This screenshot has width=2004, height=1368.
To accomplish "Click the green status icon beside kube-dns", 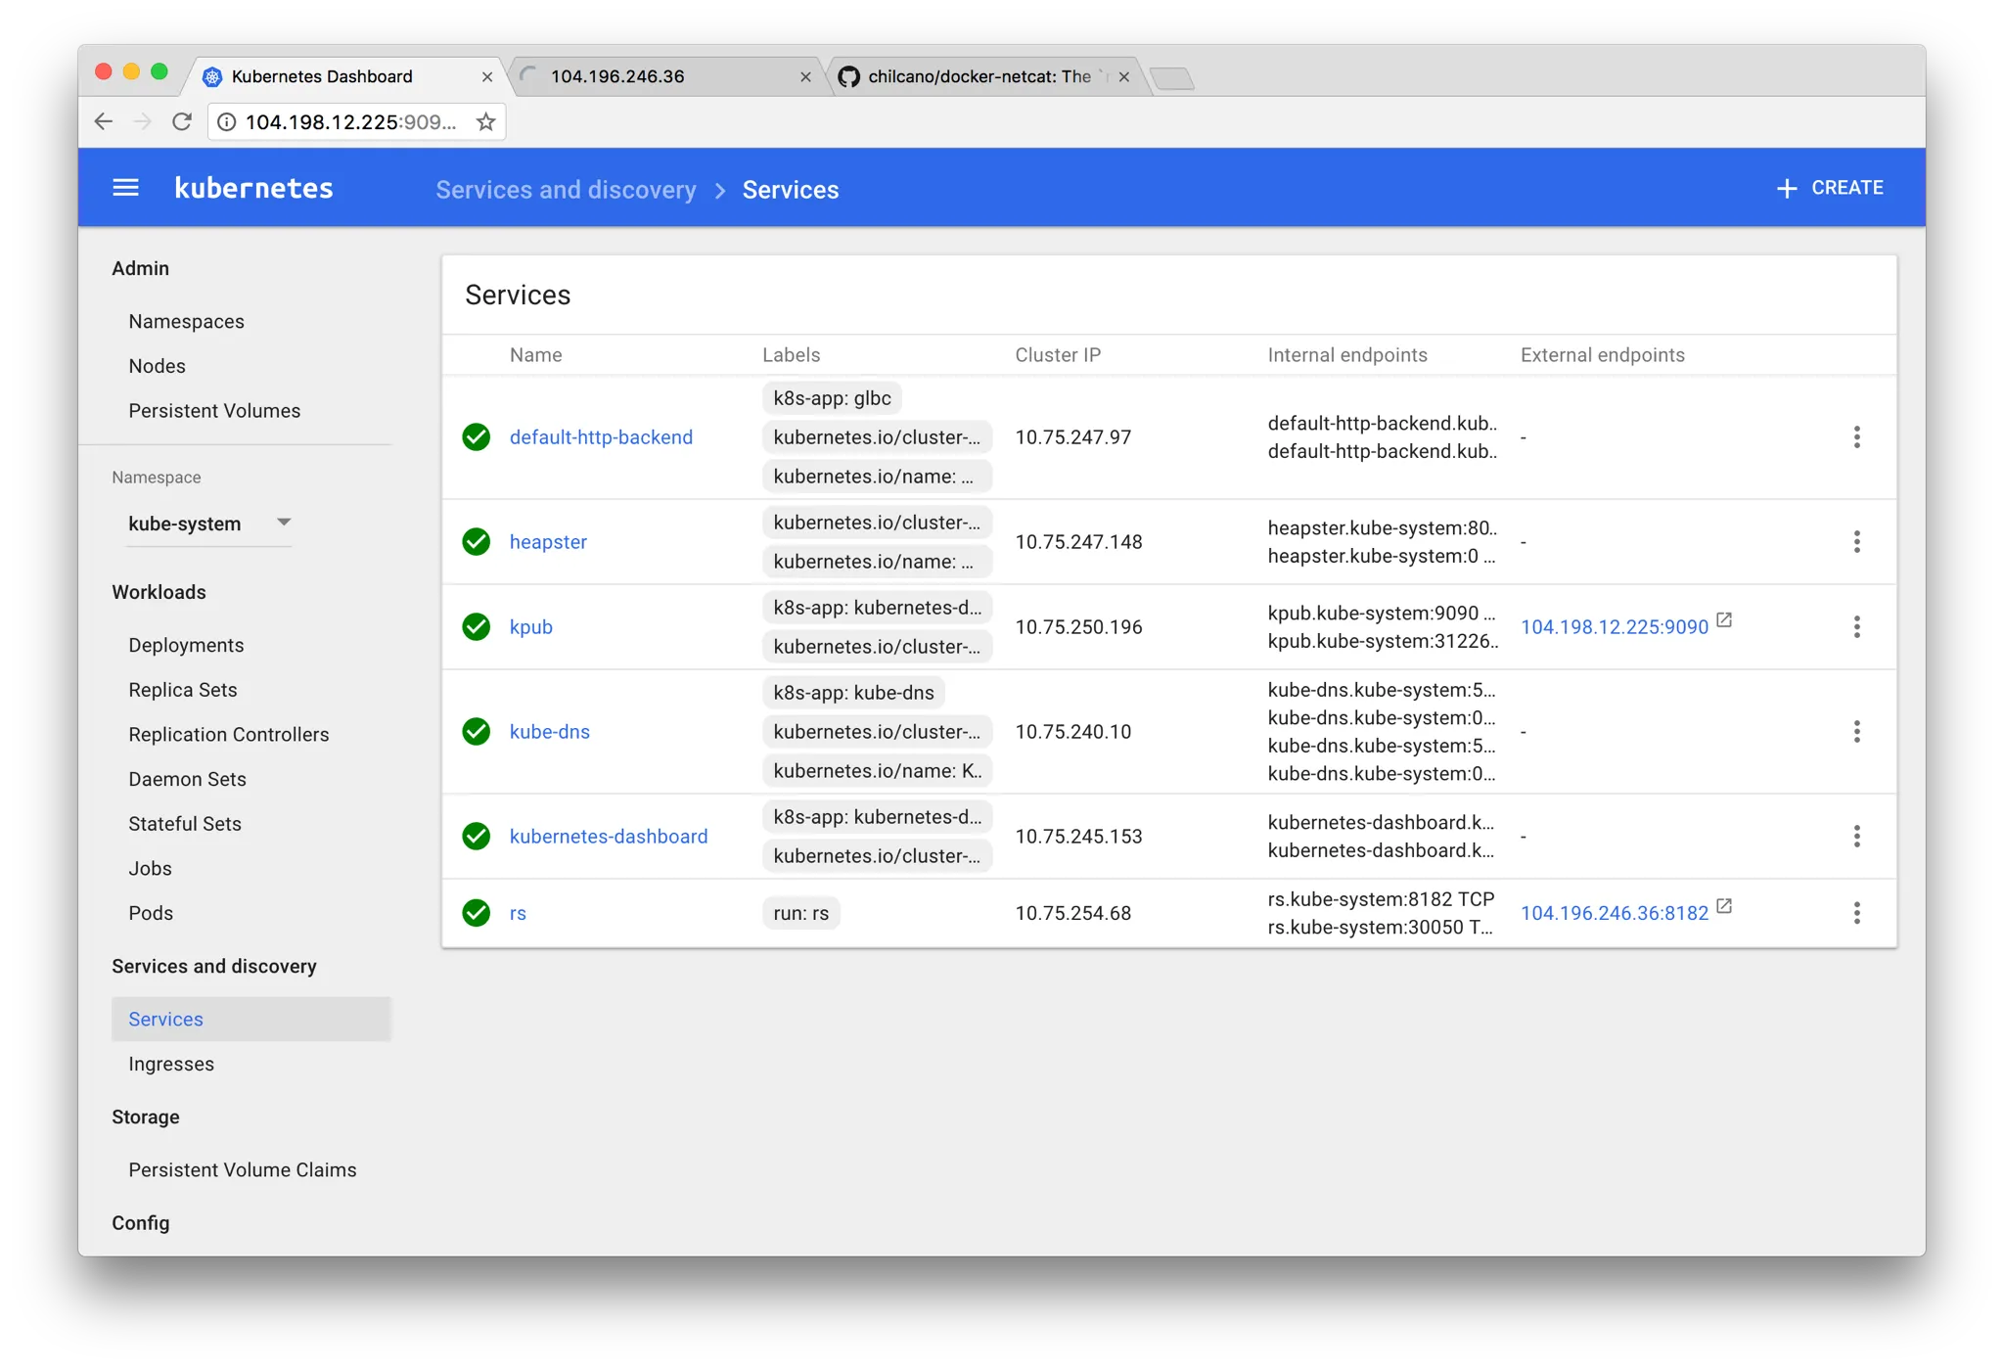I will coord(476,731).
